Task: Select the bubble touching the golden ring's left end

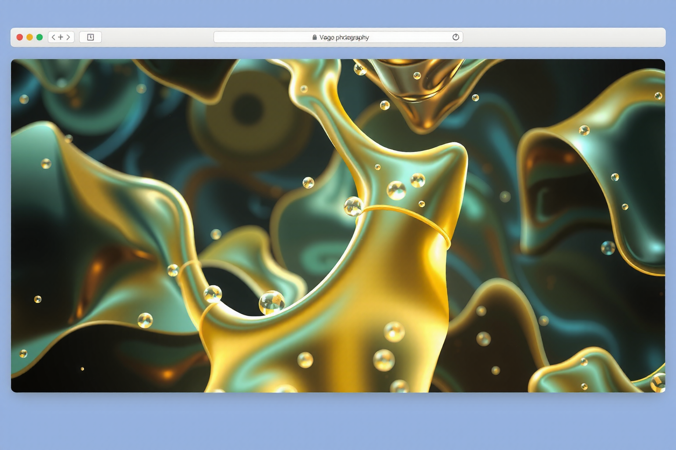Action: click(353, 206)
